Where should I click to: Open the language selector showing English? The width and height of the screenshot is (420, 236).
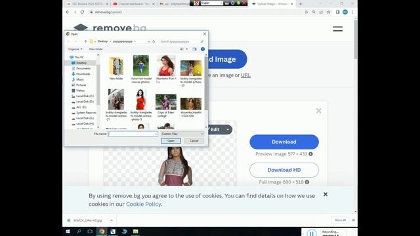click(211, 3)
